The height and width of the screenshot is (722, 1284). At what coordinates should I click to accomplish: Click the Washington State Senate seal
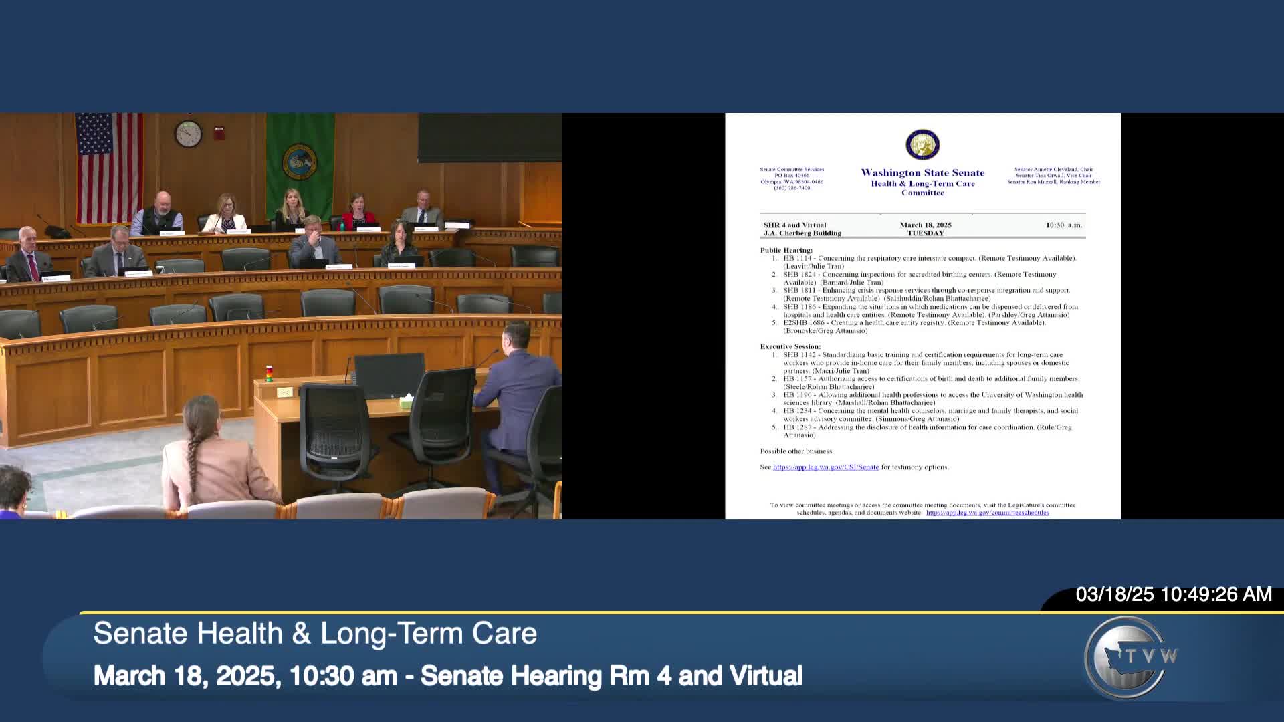[x=922, y=145]
